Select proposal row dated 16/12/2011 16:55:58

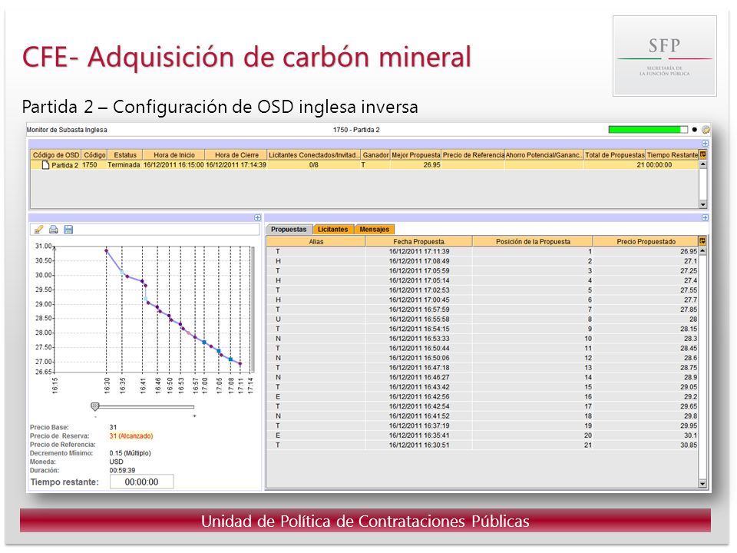click(x=482, y=319)
